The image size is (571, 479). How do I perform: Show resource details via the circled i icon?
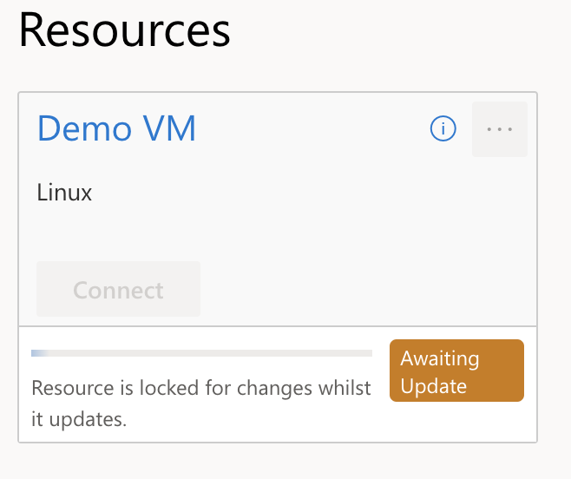pos(443,129)
